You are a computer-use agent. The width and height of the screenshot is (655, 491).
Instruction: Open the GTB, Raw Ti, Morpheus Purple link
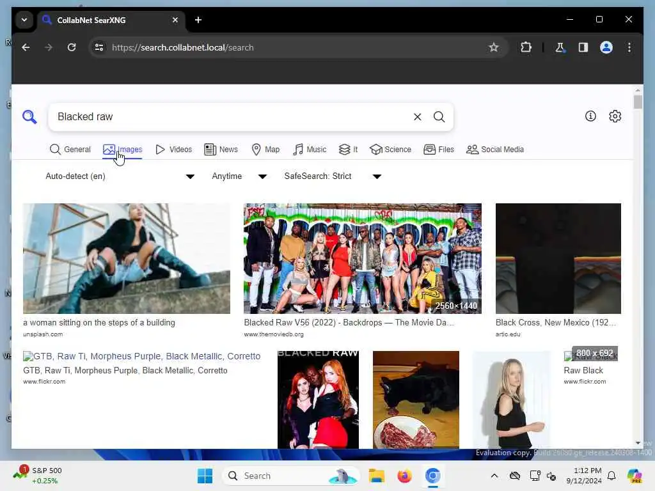pyautogui.click(x=142, y=356)
